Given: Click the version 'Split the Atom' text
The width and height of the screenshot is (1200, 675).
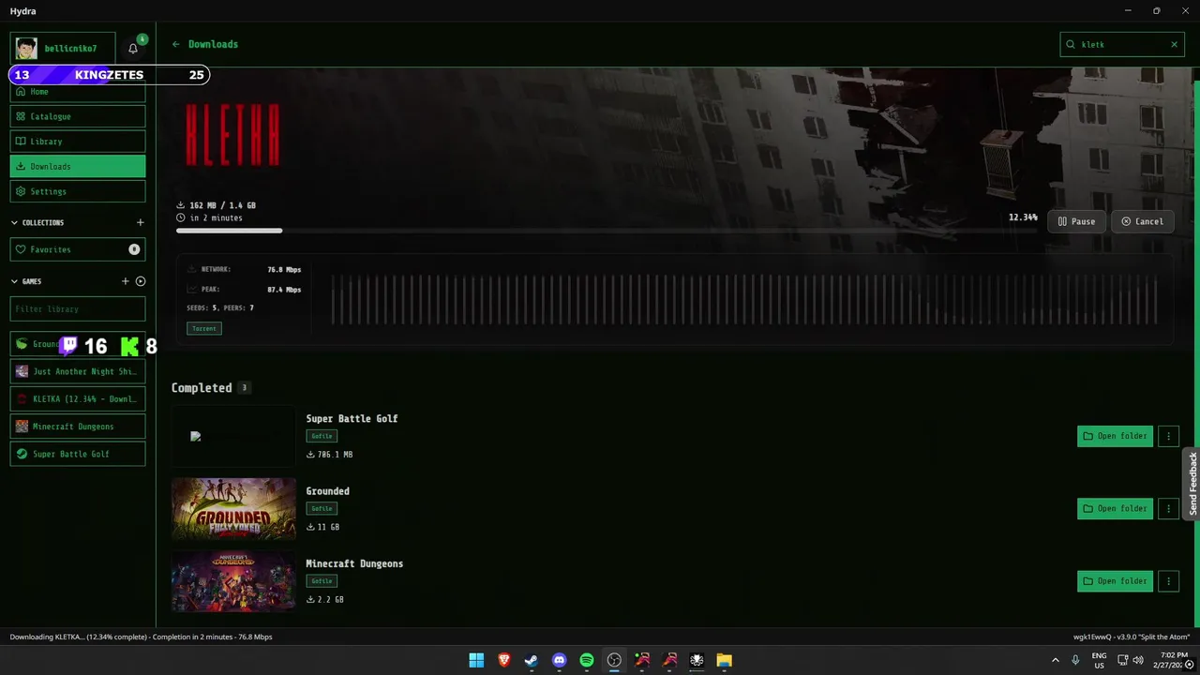Looking at the screenshot, I should coord(1132,637).
